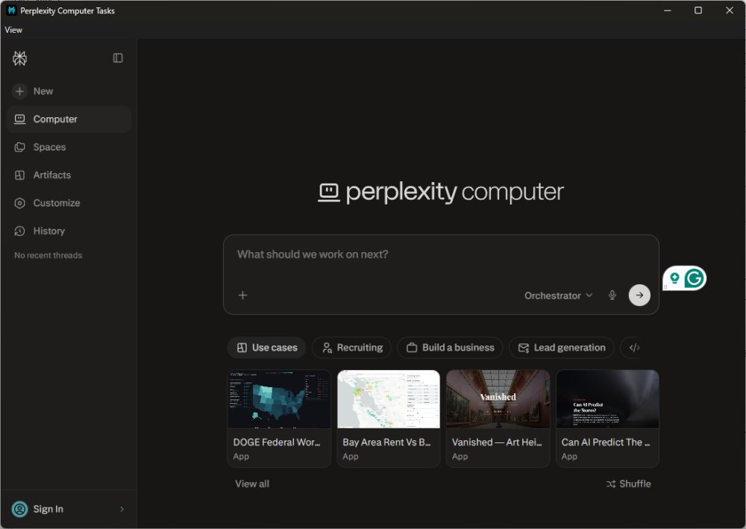Image resolution: width=746 pixels, height=529 pixels.
Task: Click the View all link
Action: [x=252, y=483]
